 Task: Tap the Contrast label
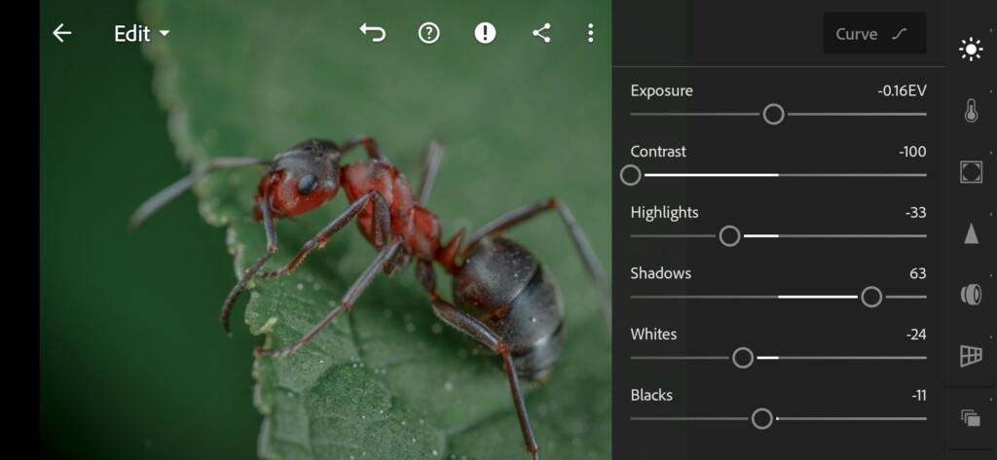[x=658, y=152]
